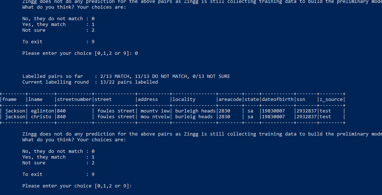Image resolution: width=382 pixels, height=195 pixels.
Task: Click the choice prompt answered with 0
Action: tap(80, 53)
